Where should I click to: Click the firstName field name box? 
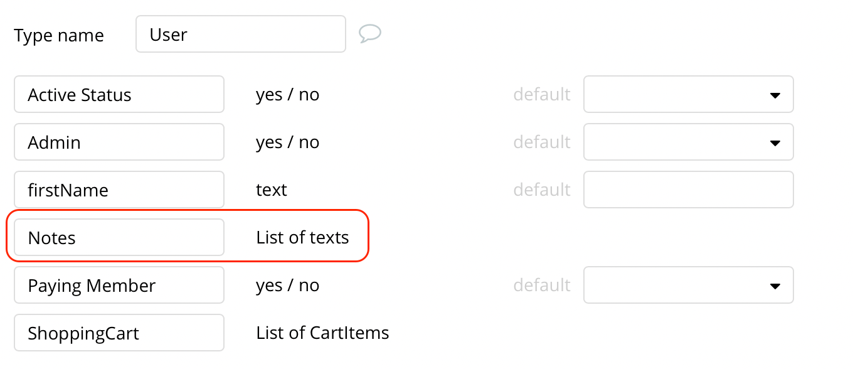[119, 190]
